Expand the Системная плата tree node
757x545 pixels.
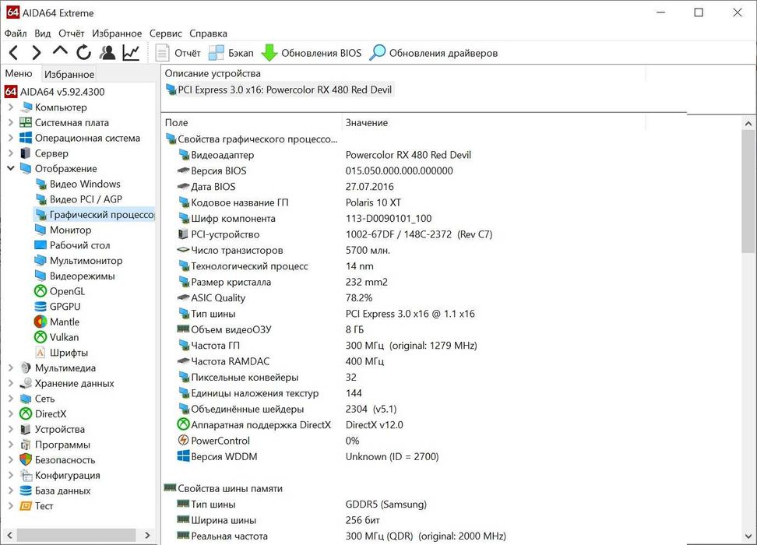11,122
